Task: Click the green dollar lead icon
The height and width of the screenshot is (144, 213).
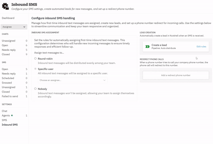Action: click(x=147, y=46)
